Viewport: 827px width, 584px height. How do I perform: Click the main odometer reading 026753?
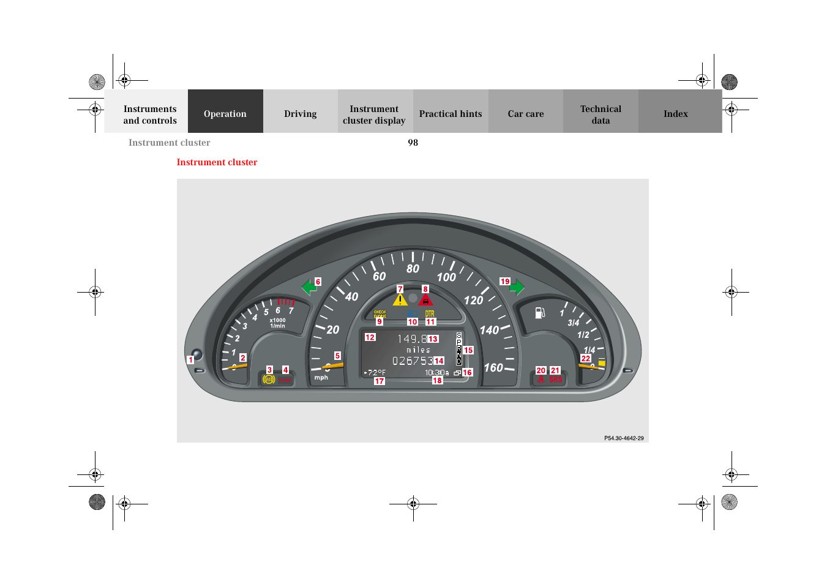(413, 361)
